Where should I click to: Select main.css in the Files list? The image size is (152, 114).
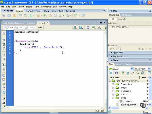128,101
